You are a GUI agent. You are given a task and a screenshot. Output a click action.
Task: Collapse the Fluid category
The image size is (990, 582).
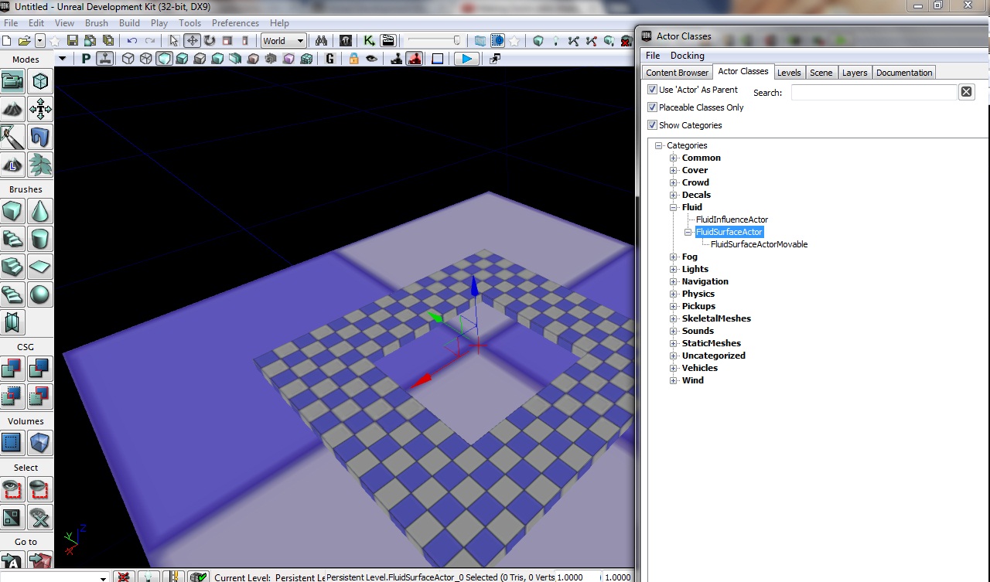[x=674, y=207]
